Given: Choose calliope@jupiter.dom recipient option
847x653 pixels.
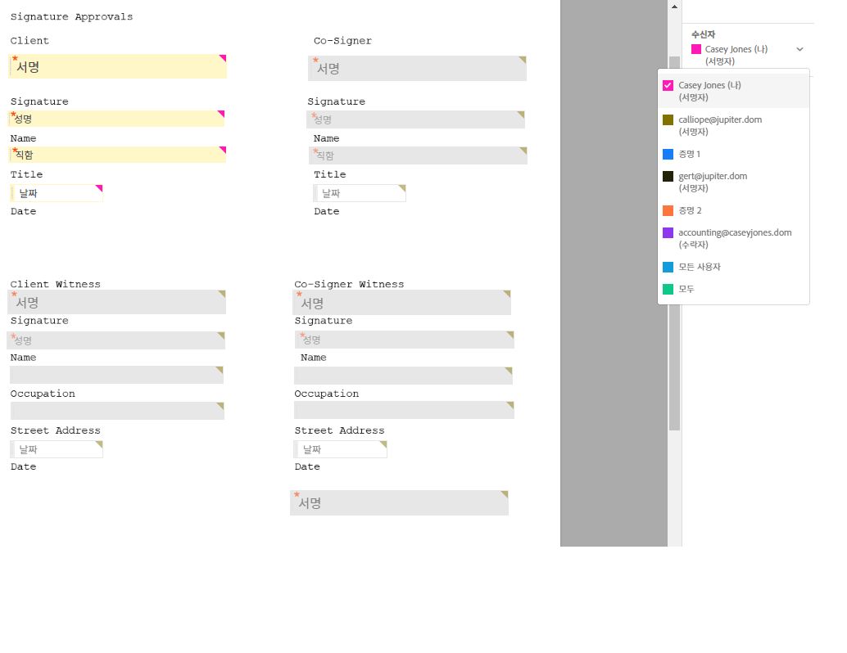Looking at the screenshot, I should pyautogui.click(x=733, y=125).
